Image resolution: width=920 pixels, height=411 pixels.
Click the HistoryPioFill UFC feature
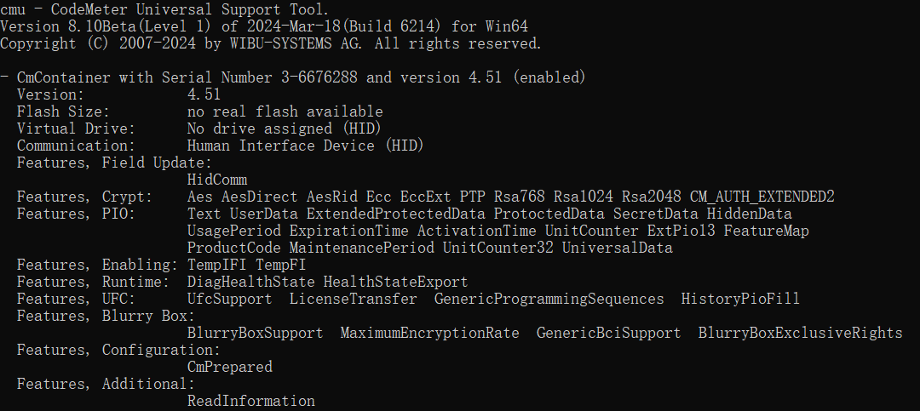click(x=740, y=299)
